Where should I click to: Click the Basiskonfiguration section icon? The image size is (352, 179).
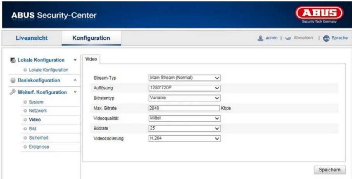(x=13, y=80)
